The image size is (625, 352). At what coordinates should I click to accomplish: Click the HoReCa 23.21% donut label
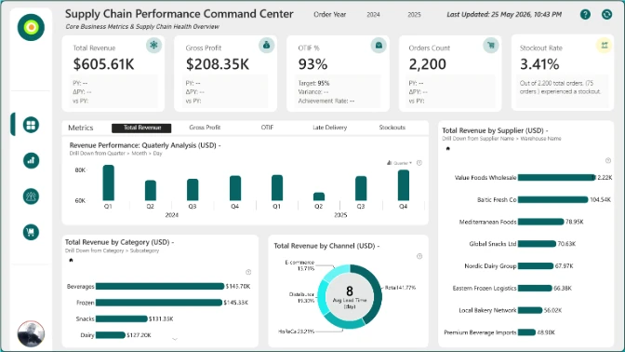(296, 332)
